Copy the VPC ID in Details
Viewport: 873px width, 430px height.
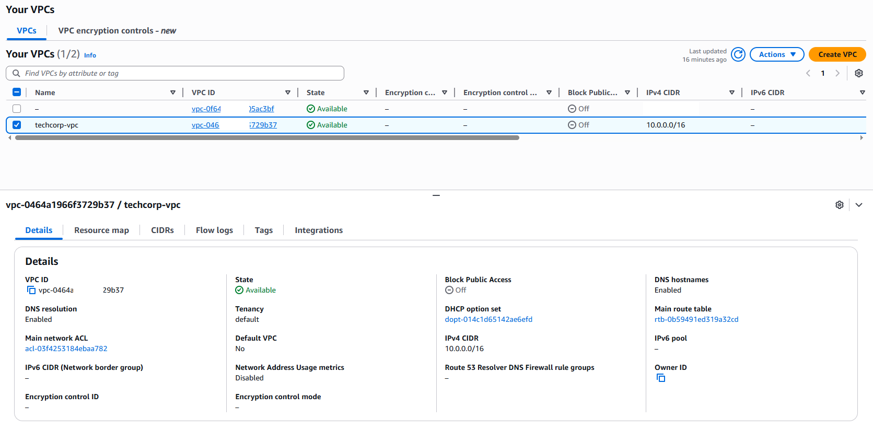(x=31, y=290)
